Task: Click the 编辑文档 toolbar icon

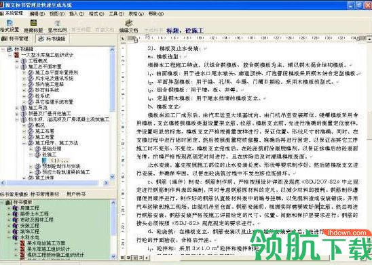Action: (x=128, y=23)
